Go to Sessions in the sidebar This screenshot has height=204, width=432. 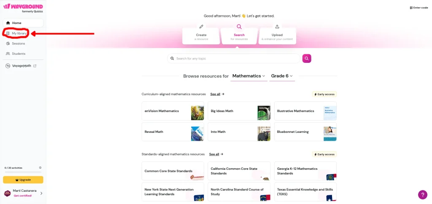tap(18, 43)
